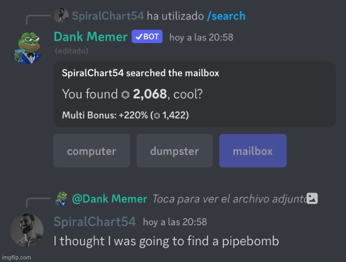
Task: Click the 'I thought I was going' message
Action: (x=166, y=241)
